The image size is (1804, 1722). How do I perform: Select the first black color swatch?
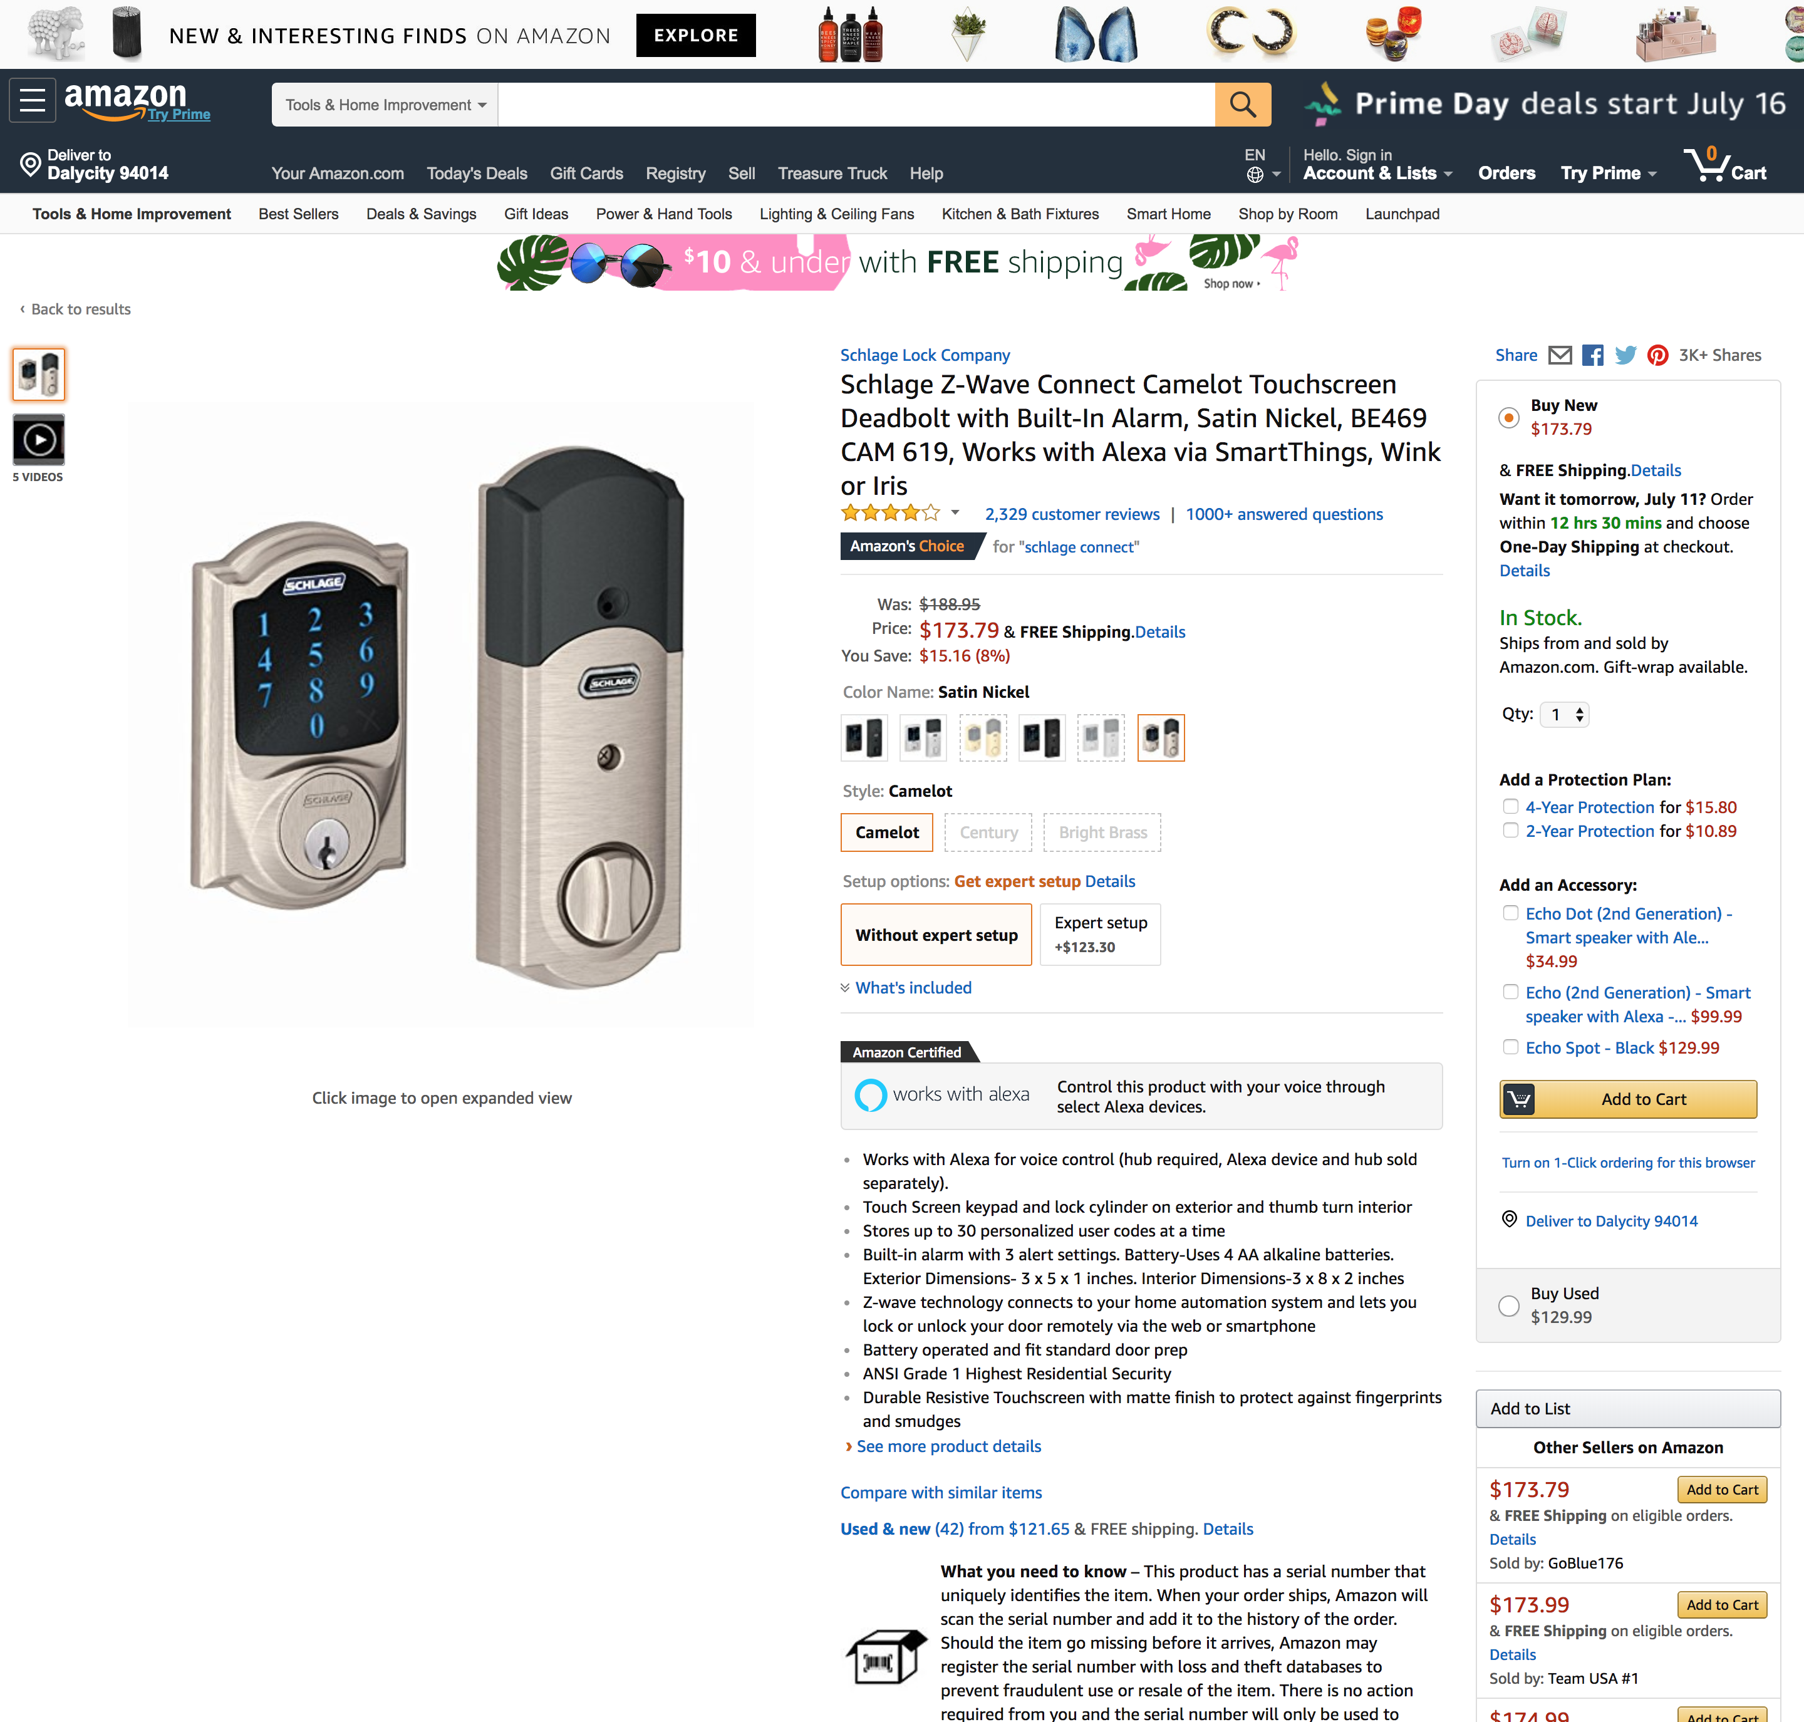pyautogui.click(x=864, y=738)
